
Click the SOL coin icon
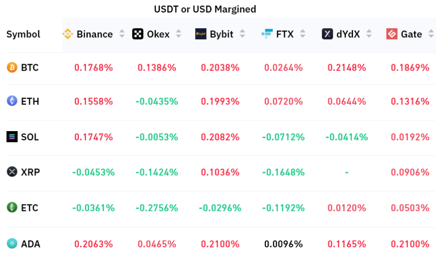click(x=12, y=137)
